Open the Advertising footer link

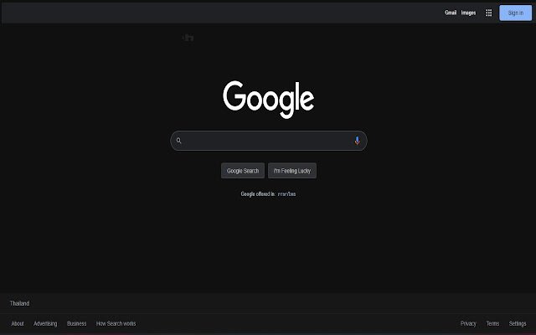pyautogui.click(x=45, y=323)
